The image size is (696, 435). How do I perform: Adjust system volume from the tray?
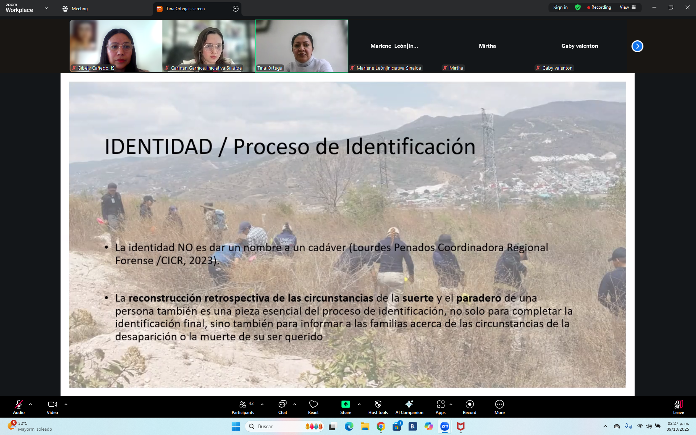coord(649,427)
